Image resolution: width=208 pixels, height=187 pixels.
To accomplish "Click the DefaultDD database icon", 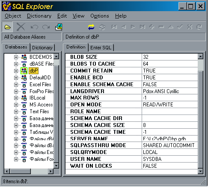I will pyautogui.click(x=24, y=78).
